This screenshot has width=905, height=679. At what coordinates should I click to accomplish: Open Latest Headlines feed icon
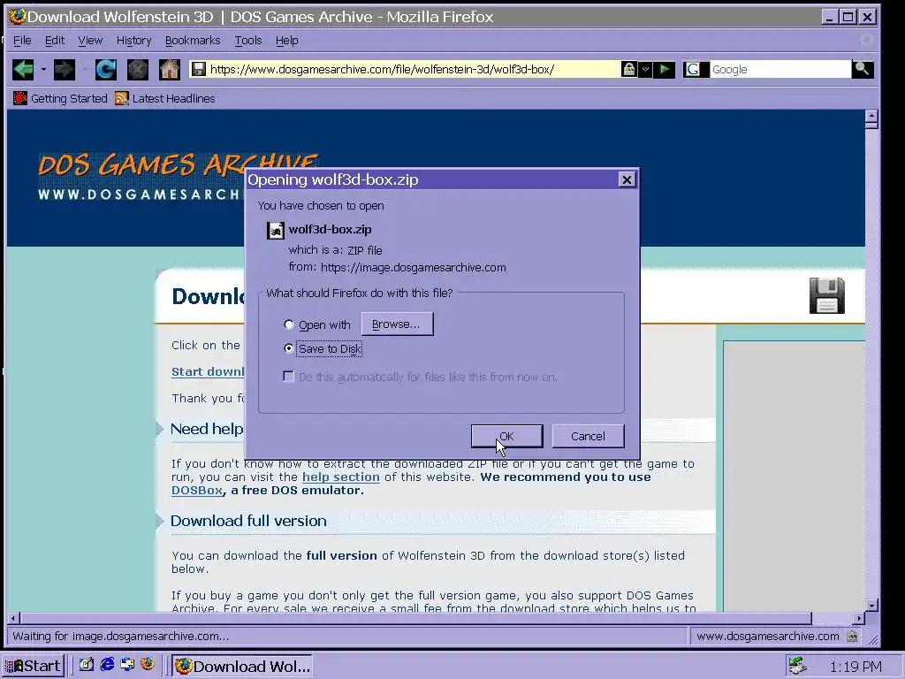click(121, 99)
